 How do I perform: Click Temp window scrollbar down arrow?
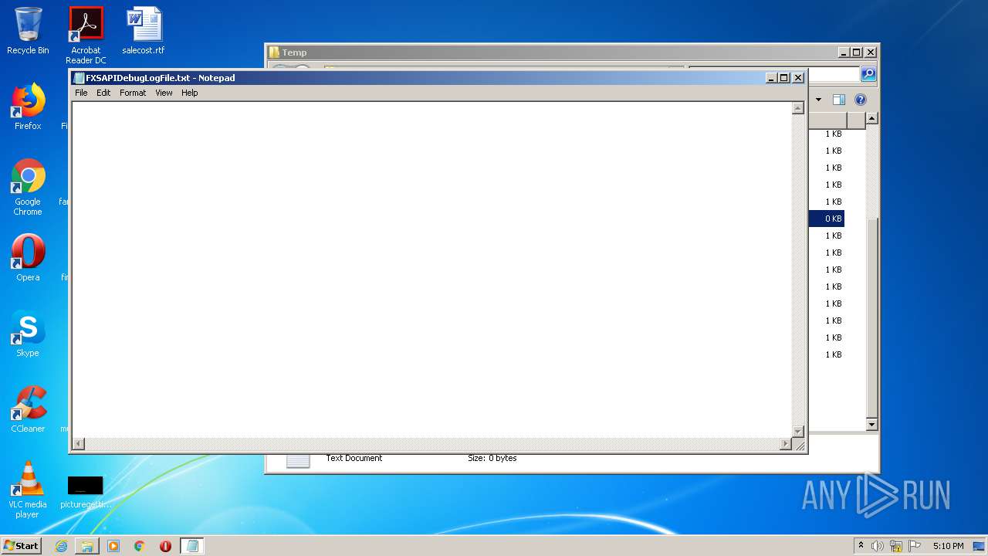(x=871, y=425)
